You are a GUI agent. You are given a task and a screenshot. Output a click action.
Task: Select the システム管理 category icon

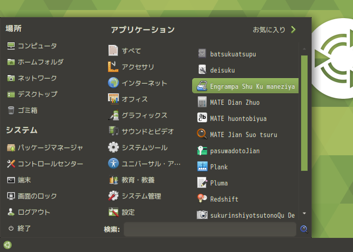tap(113, 196)
